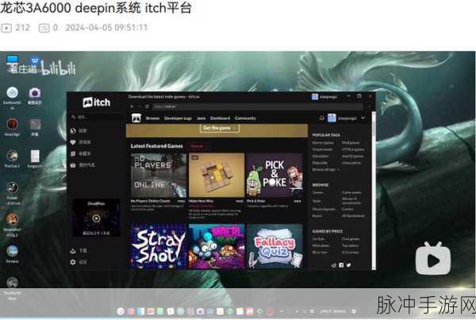Image resolution: width=476 pixels, height=320 pixels.
Task: Open the Fallacy Quiz game thumbnail
Action: coord(274,246)
